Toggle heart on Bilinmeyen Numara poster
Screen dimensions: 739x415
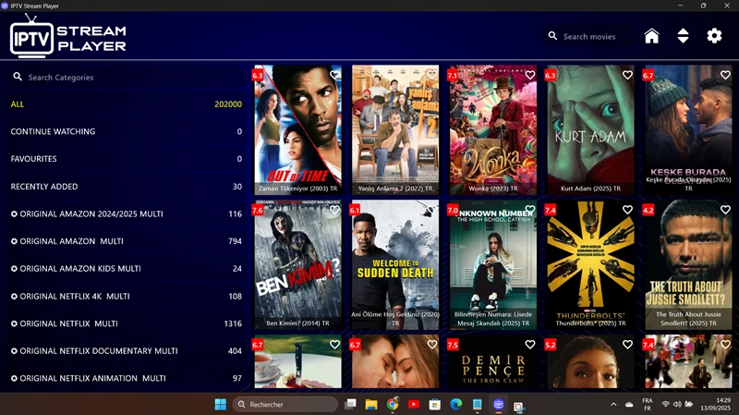click(x=529, y=210)
